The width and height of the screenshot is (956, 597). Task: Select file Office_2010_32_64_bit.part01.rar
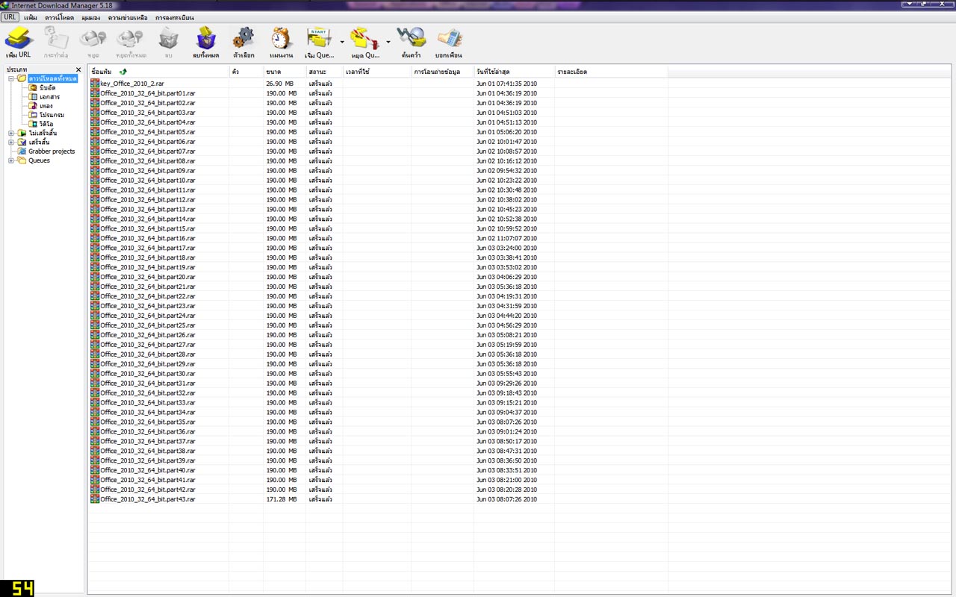148,93
